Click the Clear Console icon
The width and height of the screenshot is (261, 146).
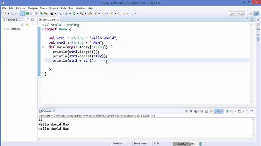(202, 111)
